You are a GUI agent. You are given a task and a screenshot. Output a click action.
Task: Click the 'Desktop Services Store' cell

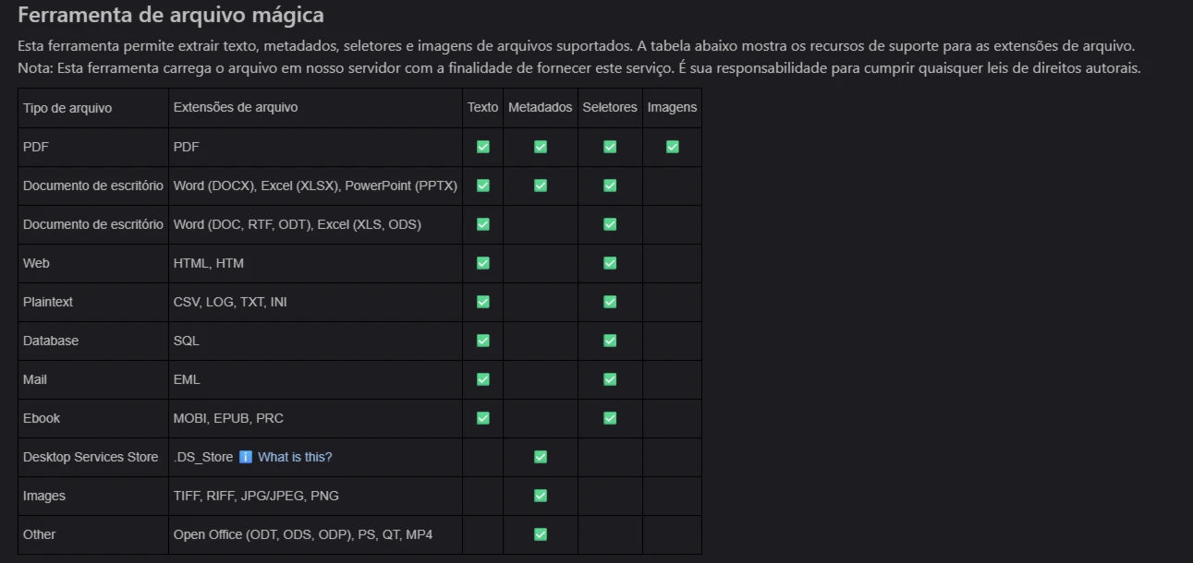point(91,457)
